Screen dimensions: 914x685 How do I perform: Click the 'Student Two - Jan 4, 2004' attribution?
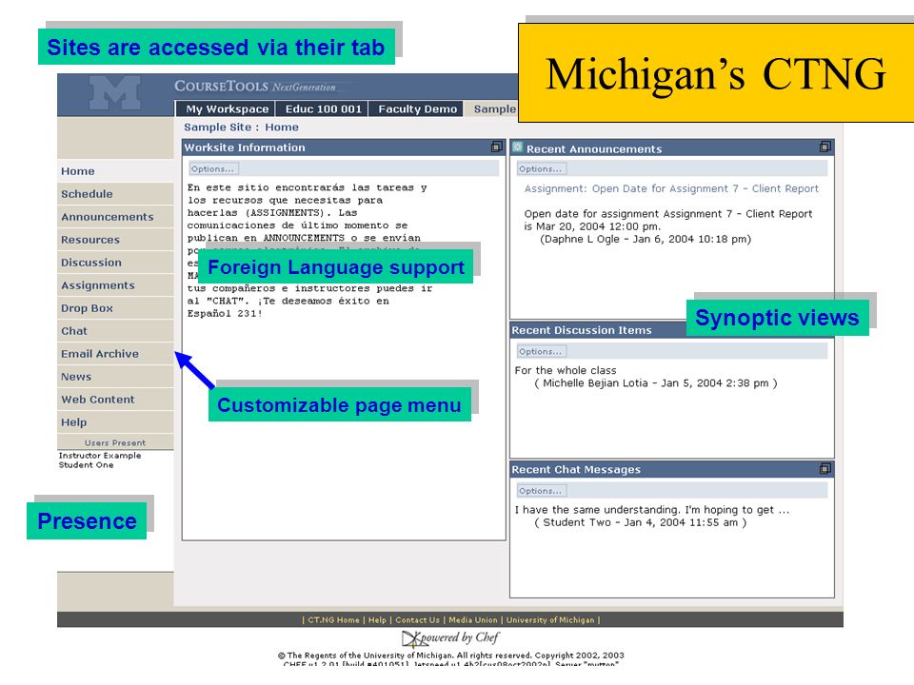pos(640,522)
